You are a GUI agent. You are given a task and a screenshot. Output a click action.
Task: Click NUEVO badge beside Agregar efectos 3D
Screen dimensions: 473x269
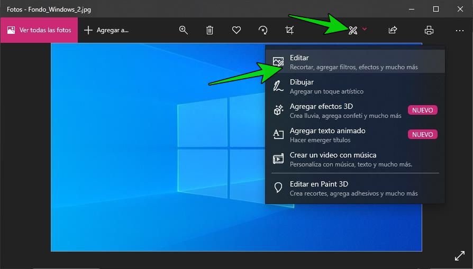422,110
